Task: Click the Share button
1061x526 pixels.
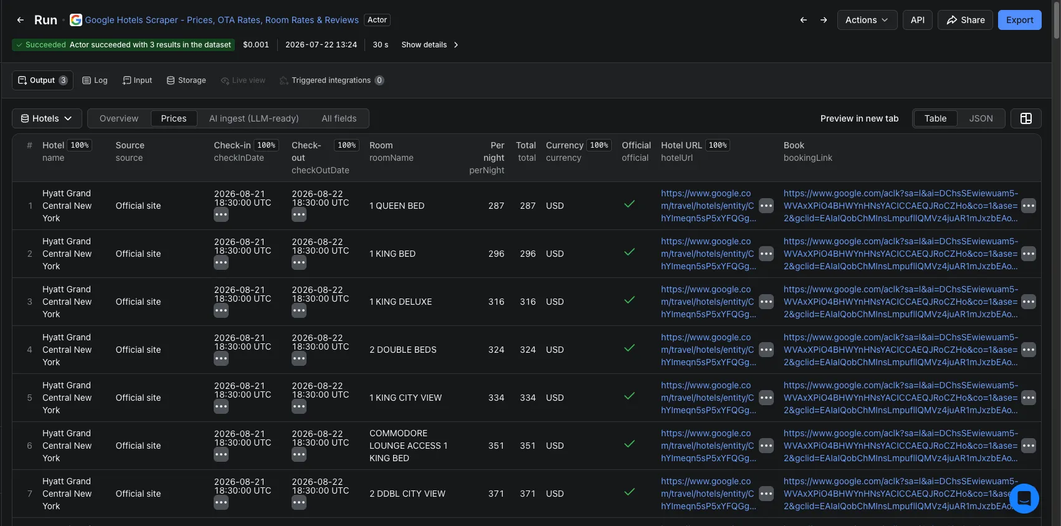Action: coord(965,20)
